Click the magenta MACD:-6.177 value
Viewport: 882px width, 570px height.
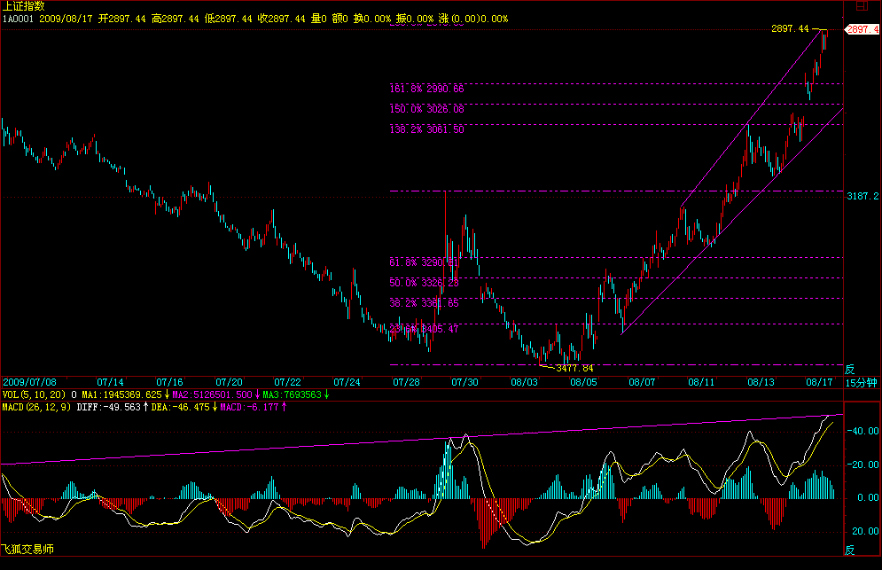point(249,407)
